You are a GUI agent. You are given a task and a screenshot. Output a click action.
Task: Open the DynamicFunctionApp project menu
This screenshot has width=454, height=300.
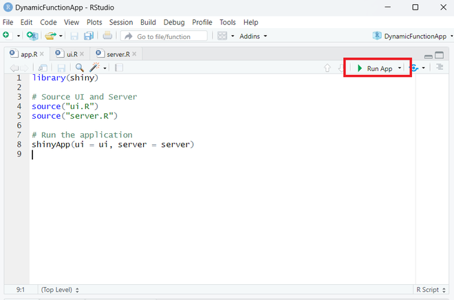click(x=413, y=36)
